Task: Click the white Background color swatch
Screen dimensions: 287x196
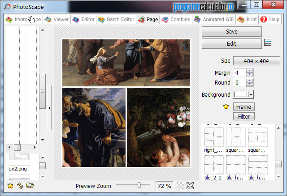Action: 241,94
